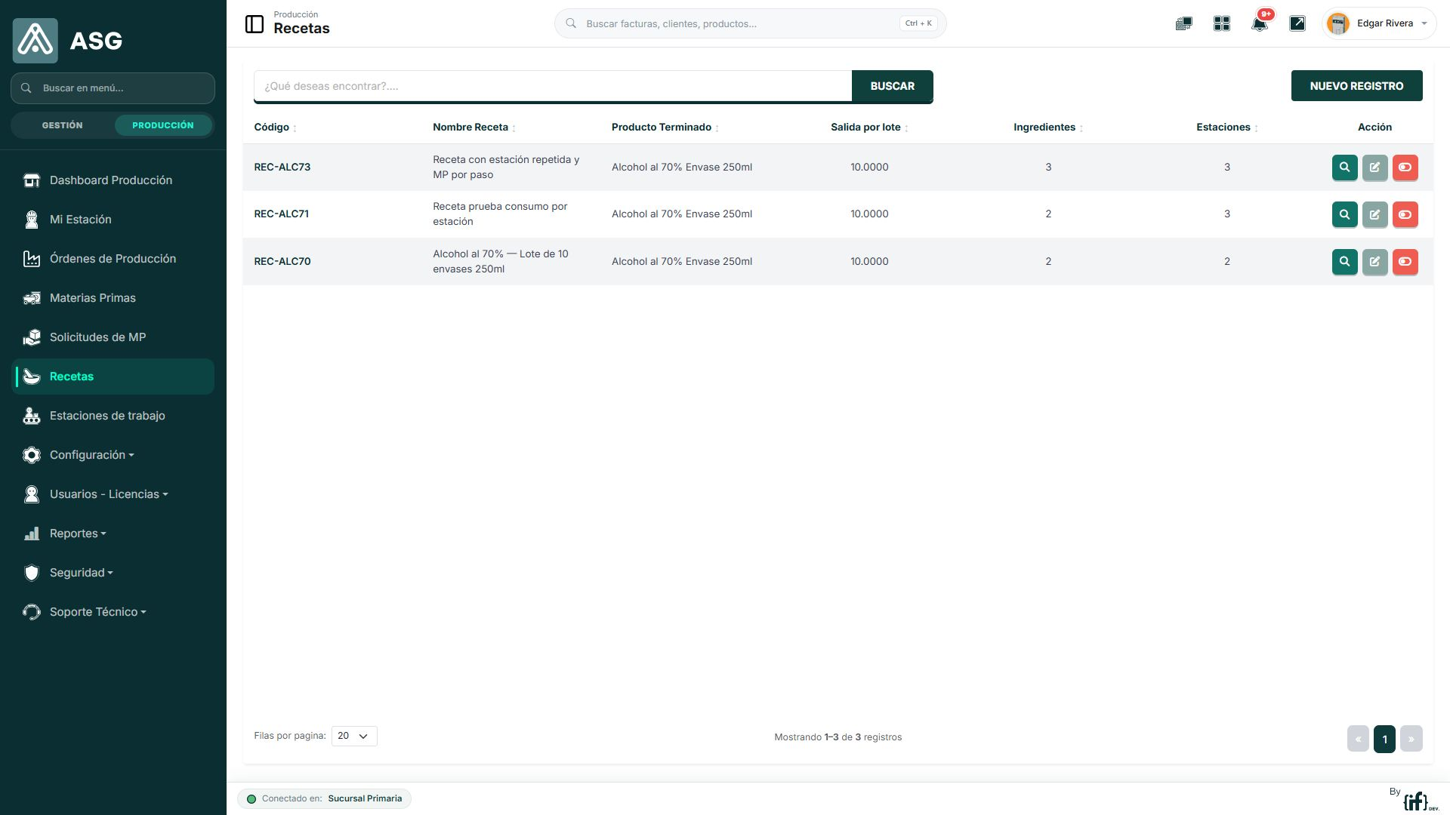Open Materias Primas
The image size is (1450, 815).
[x=113, y=298]
